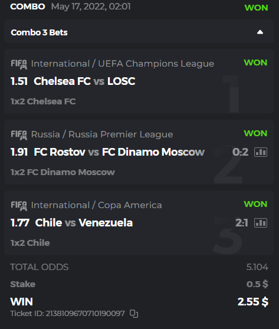Click the 0:2 score result
This screenshot has height=329, width=279.
[x=241, y=152]
